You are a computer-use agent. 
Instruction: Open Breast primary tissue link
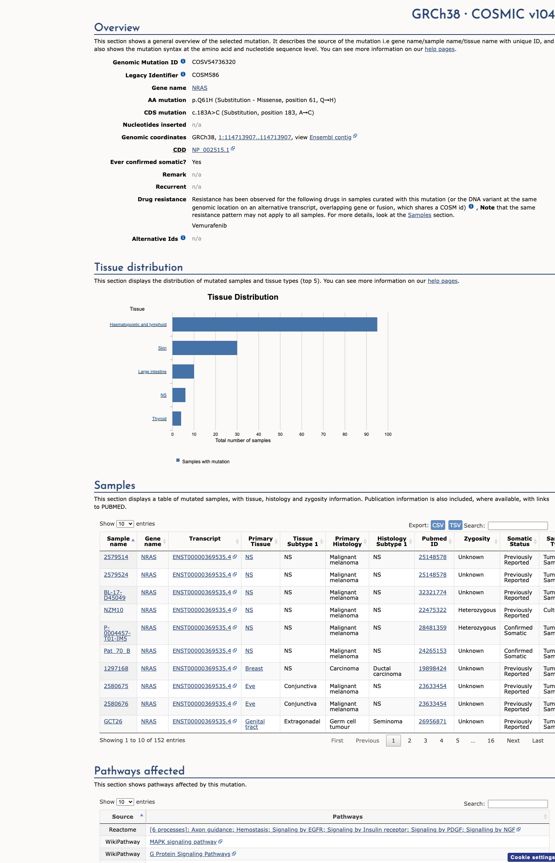tap(254, 668)
